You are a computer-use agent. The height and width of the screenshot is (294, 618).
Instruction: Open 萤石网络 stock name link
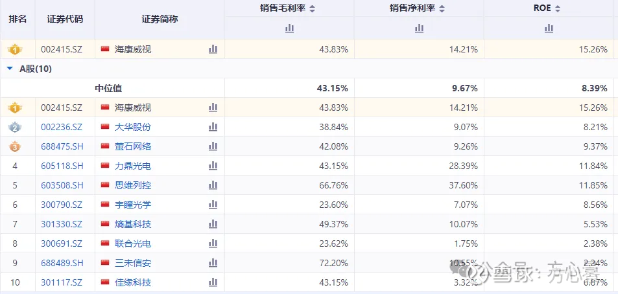[133, 146]
